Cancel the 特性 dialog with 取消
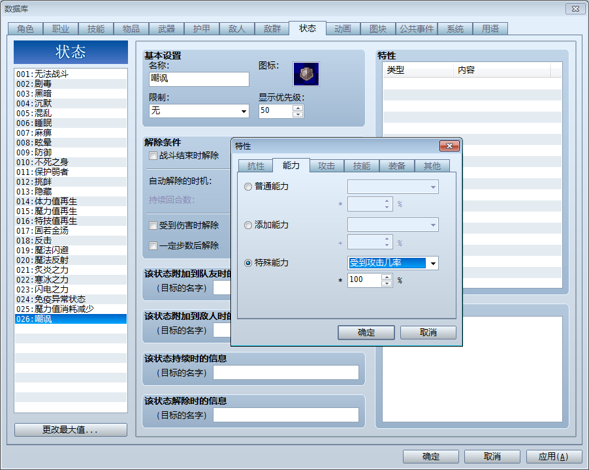 tap(428, 333)
